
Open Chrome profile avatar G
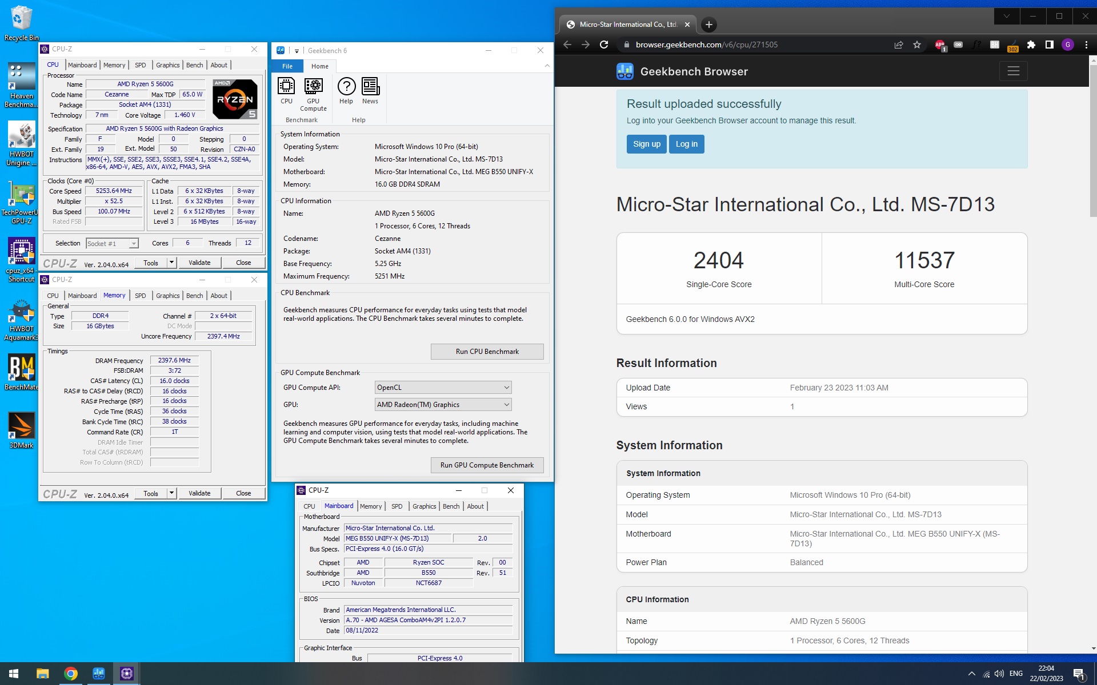pyautogui.click(x=1068, y=45)
